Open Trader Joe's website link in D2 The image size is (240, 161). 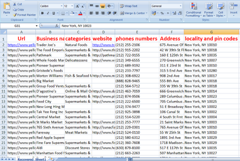[x=103, y=45]
